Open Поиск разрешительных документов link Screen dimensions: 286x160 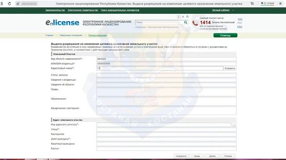pyautogui.click(x=120, y=10)
